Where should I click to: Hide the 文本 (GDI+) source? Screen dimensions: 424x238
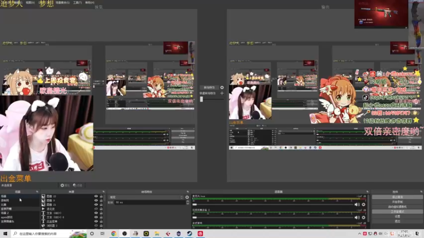tap(96, 213)
